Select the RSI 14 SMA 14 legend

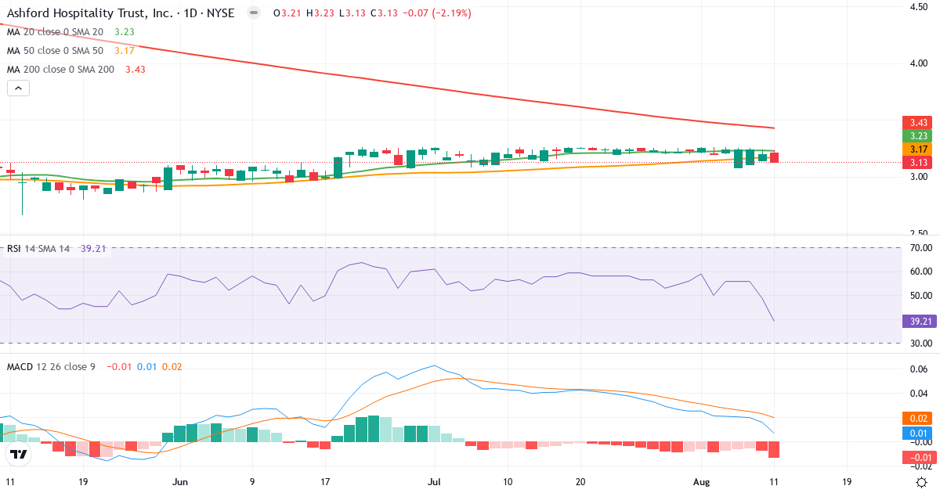(55, 249)
